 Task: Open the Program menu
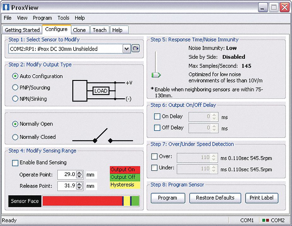point(42,18)
